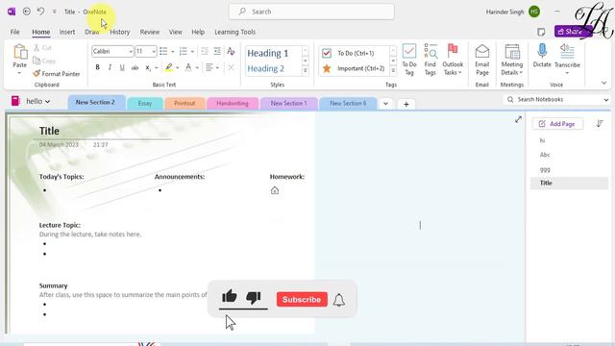
Task: Apply the Heading 2 style
Action: (265, 68)
